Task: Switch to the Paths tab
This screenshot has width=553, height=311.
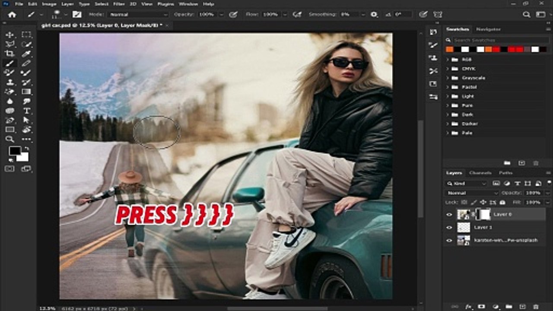Action: 505,173
